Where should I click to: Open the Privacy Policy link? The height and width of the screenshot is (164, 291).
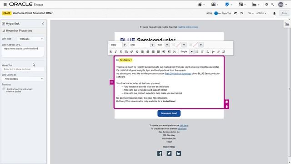pyautogui.click(x=169, y=147)
